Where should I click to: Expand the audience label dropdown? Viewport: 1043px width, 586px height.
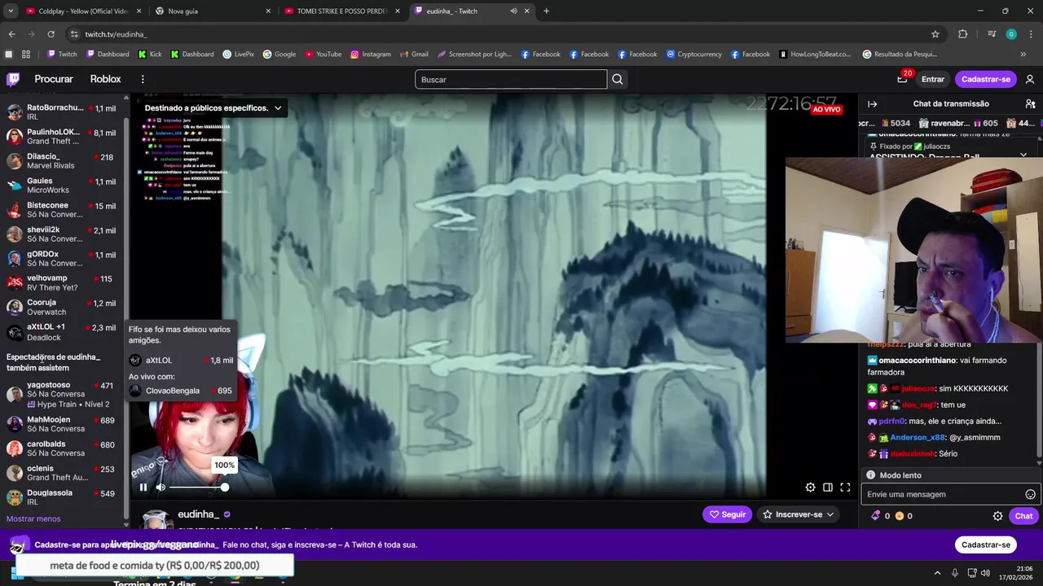pos(278,107)
